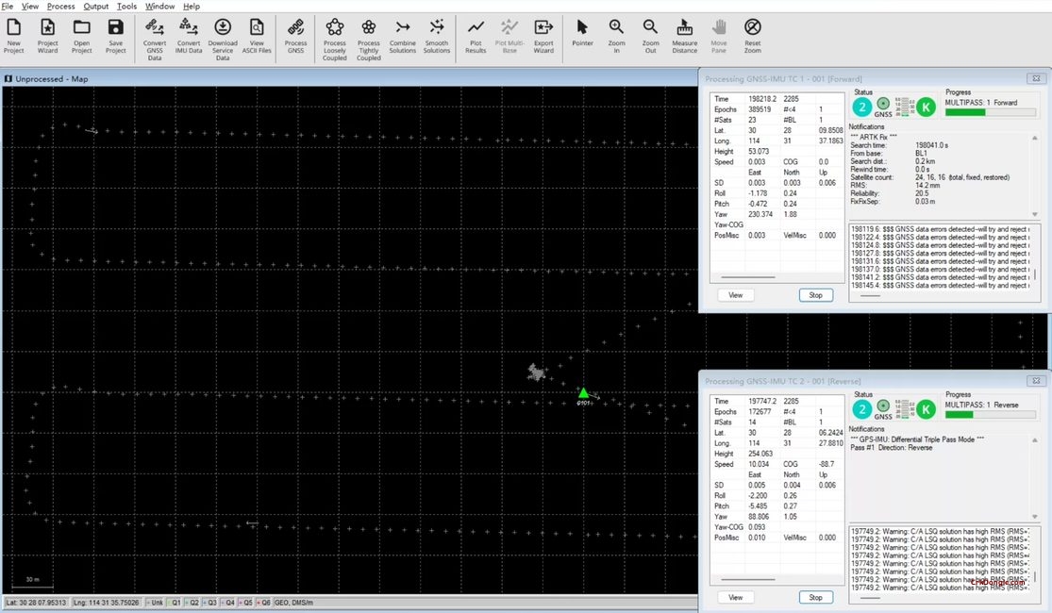The width and height of the screenshot is (1052, 613).
Task: Select the Measure Distance tool
Action: (x=684, y=36)
